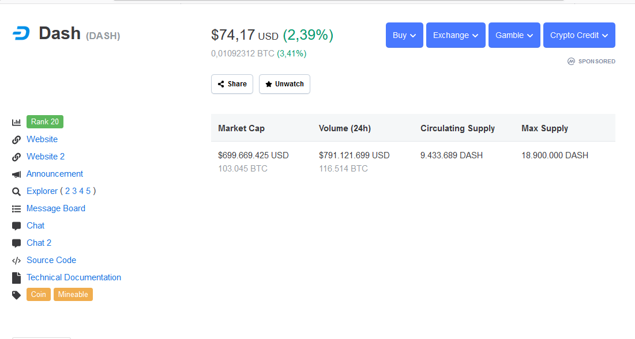Click the 9.433.689 DASH circulating supply
Screen dimensions: 635x339
coord(452,155)
